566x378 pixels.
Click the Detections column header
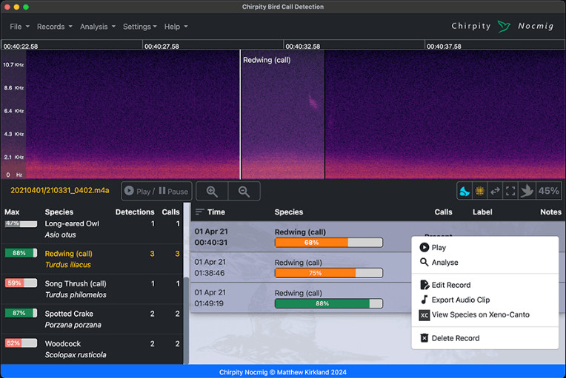click(x=135, y=212)
